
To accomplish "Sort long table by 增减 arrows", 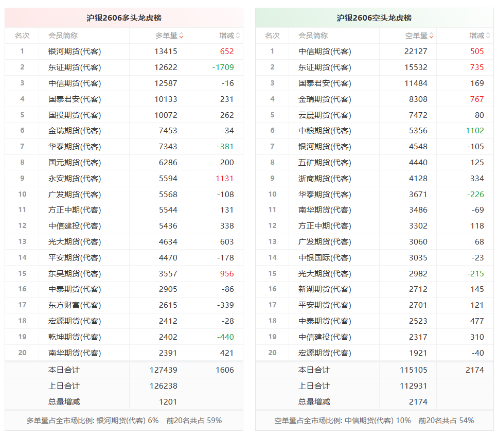I will coord(238,36).
